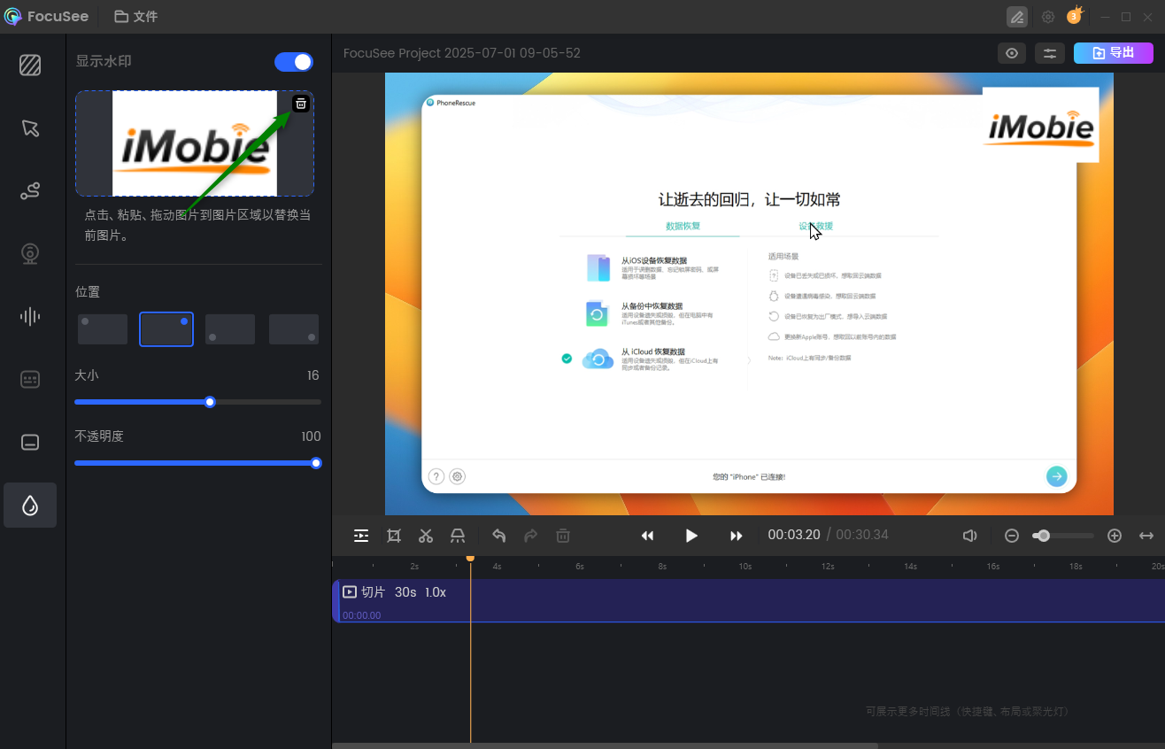
Task: Select the watermark droplet sidebar icon
Action: pyautogui.click(x=30, y=505)
